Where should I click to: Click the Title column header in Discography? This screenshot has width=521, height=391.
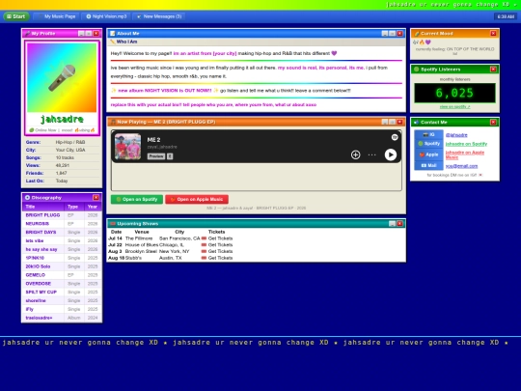[x=43, y=207]
